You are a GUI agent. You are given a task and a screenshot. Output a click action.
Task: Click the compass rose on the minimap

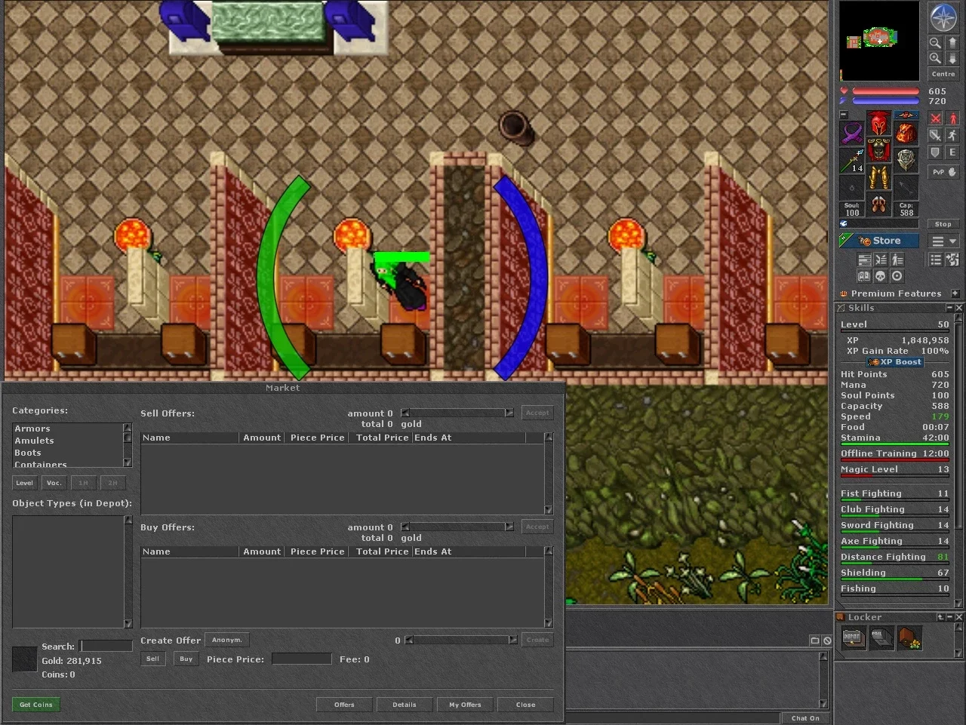coord(943,17)
